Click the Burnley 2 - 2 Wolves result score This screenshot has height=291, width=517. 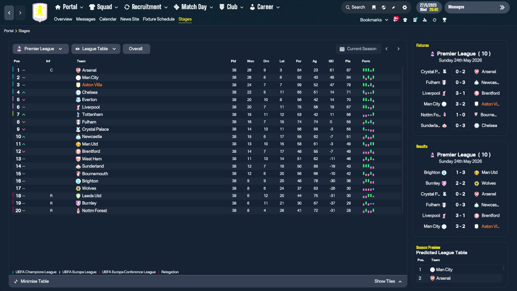click(460, 183)
